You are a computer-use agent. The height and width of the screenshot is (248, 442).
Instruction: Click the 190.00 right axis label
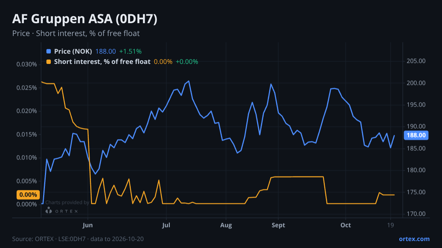[x=417, y=127]
